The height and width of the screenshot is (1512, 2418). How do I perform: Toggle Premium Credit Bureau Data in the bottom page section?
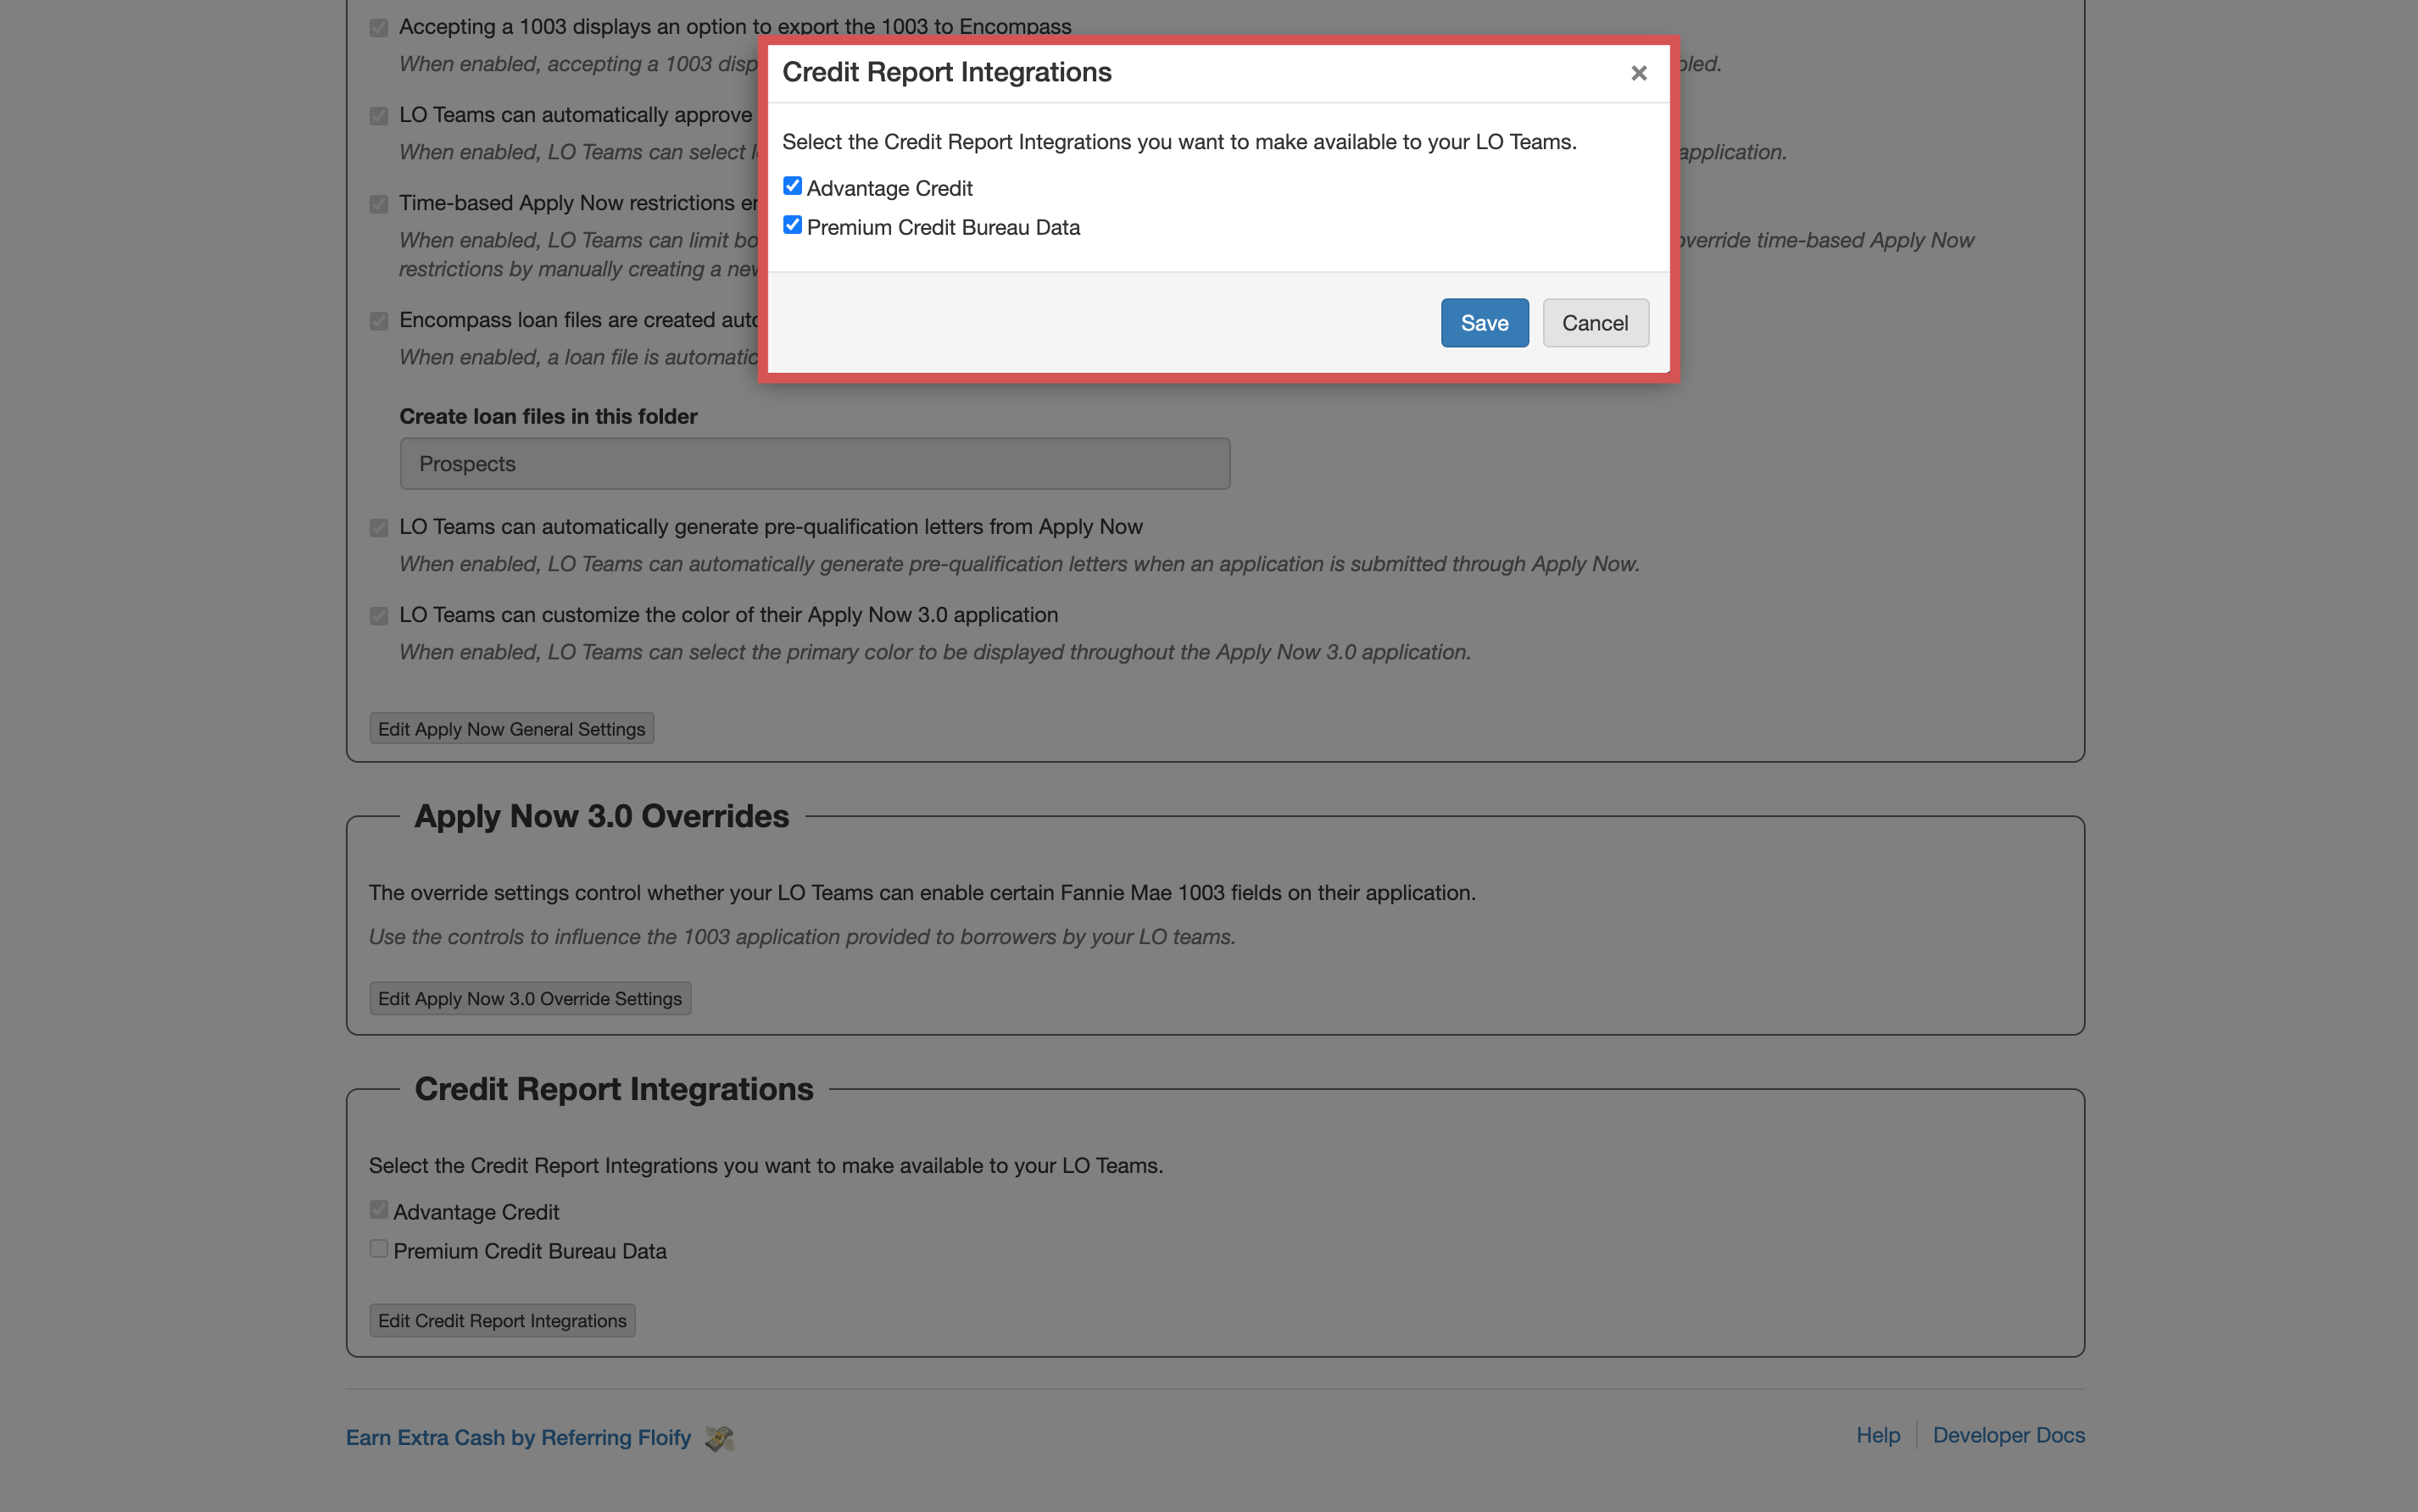point(378,1249)
